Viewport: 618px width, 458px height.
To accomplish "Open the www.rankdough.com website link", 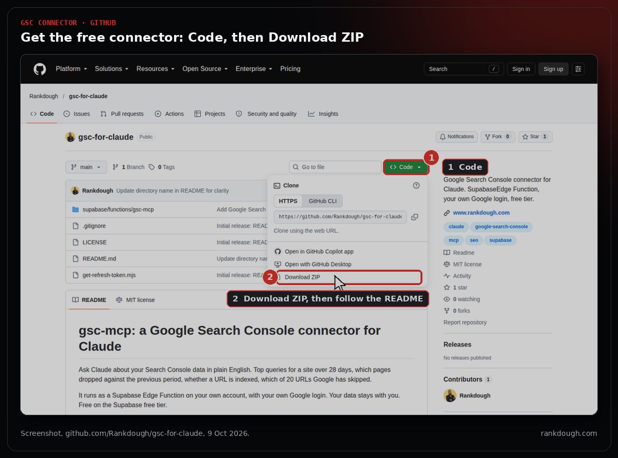I will tap(481, 213).
